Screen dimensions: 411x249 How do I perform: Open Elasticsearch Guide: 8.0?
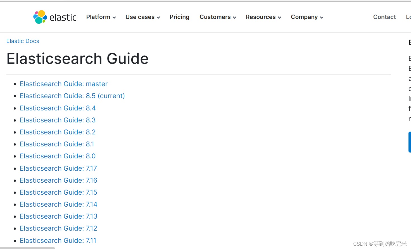58,156
